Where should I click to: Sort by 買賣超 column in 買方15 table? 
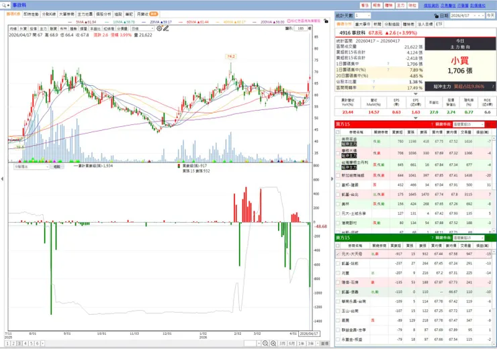point(397,132)
